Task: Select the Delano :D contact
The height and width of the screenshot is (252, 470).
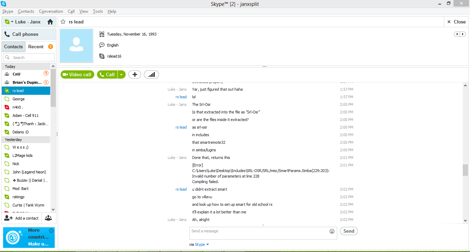Action: tap(26, 132)
